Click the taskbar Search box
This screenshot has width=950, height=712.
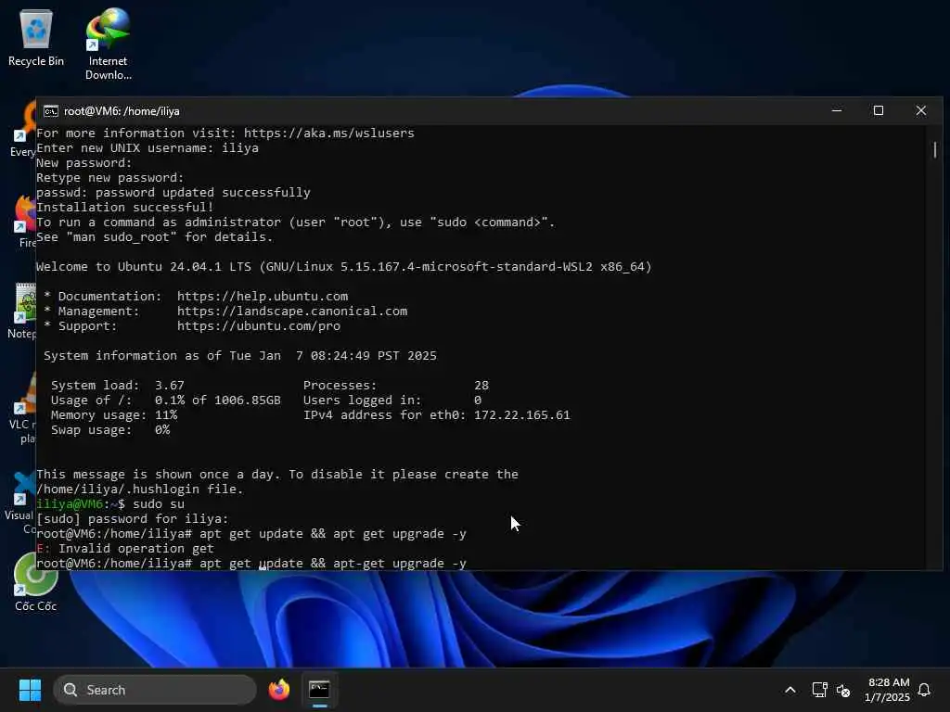[155, 690]
